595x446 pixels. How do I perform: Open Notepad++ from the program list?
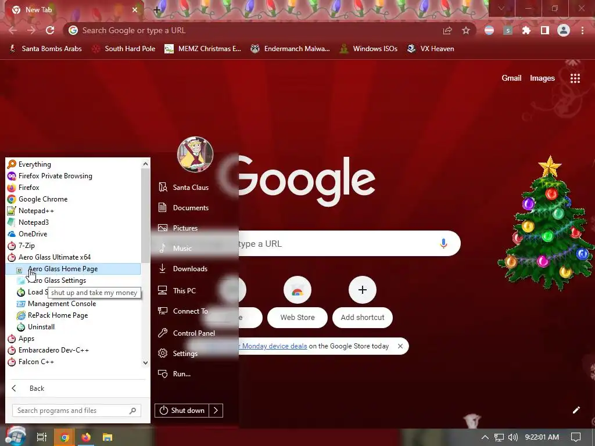tap(73, 211)
